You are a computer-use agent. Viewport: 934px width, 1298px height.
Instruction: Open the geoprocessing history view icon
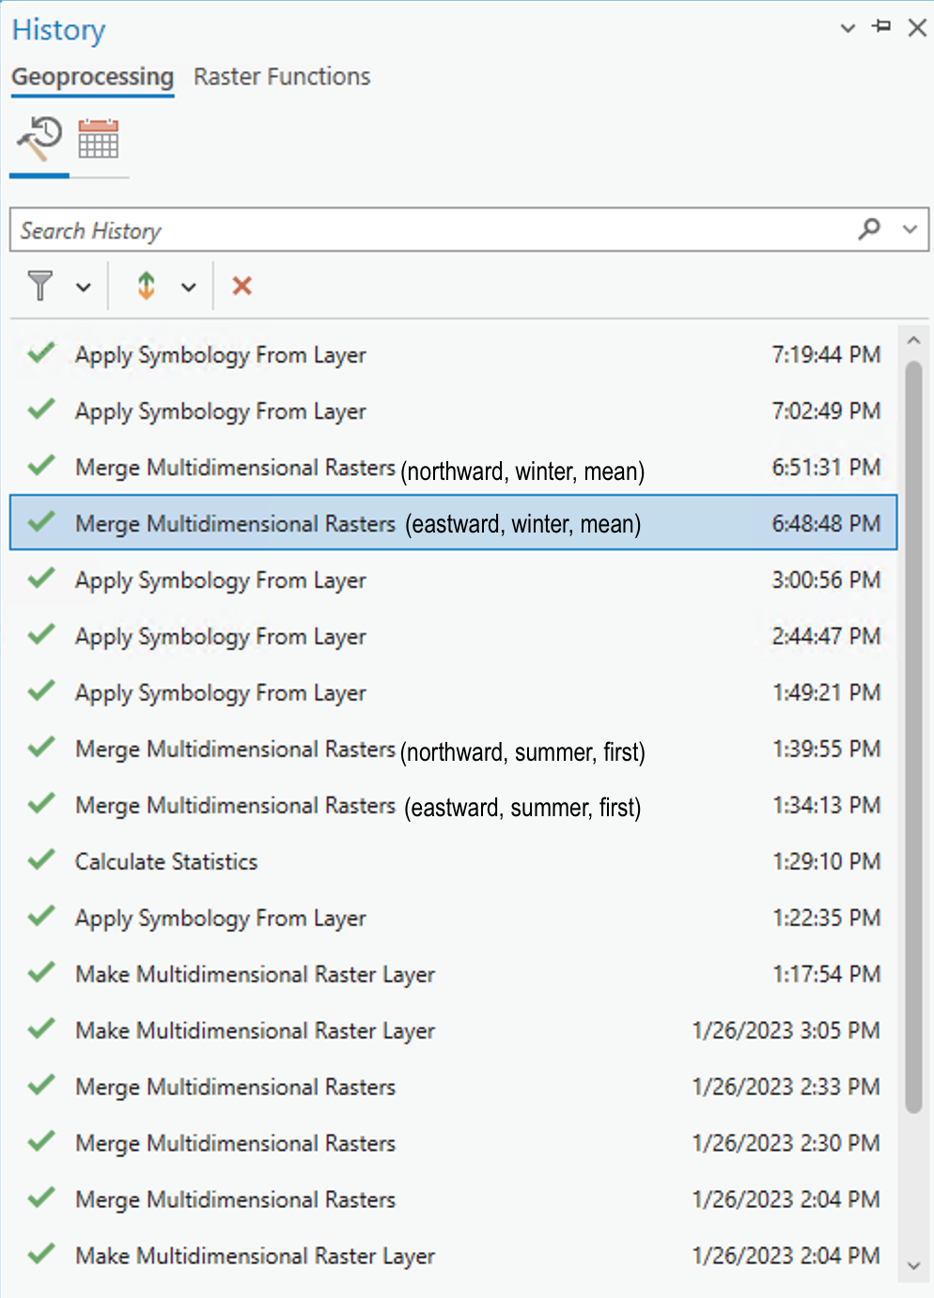coord(39,139)
